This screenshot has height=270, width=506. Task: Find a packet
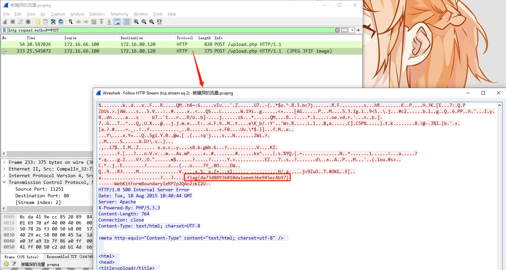71,22
